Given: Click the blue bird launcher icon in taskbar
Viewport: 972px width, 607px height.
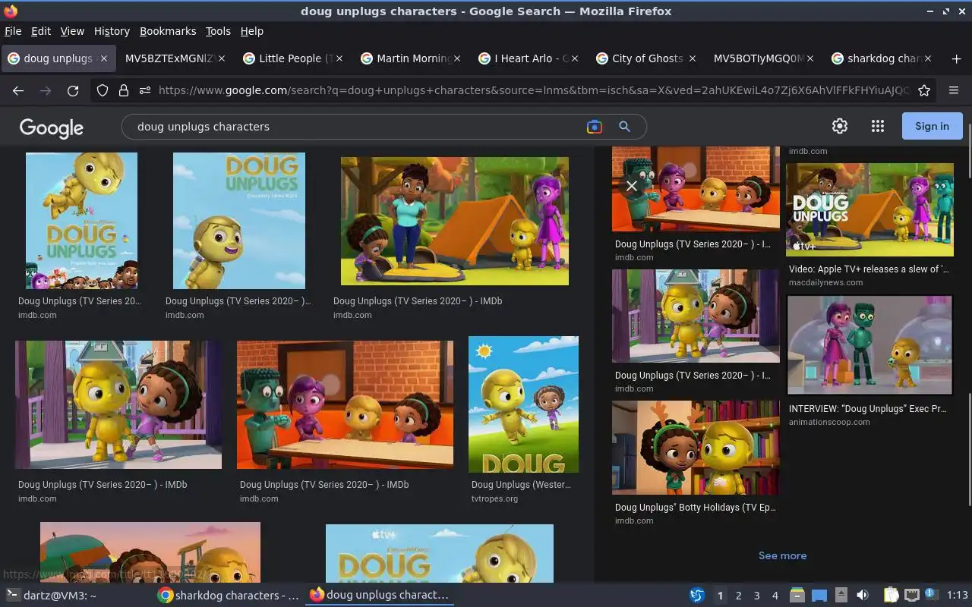Looking at the screenshot, I should (x=696, y=596).
